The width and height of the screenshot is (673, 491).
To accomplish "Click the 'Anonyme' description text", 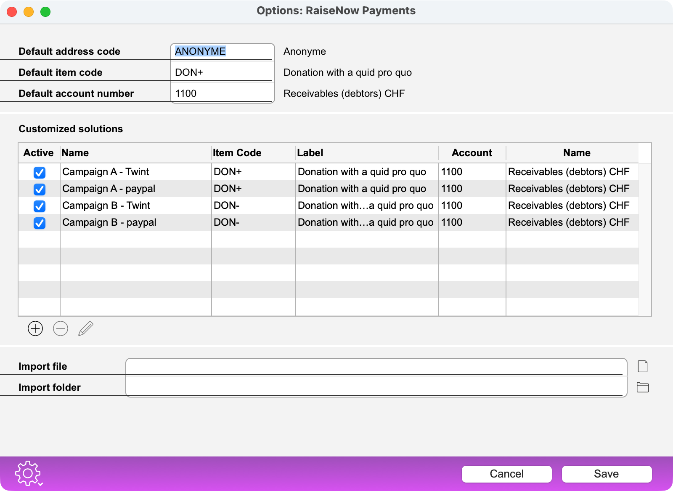I will click(x=305, y=51).
